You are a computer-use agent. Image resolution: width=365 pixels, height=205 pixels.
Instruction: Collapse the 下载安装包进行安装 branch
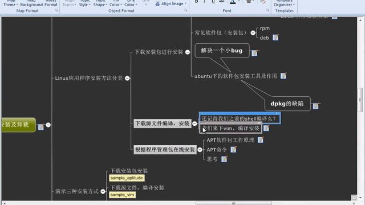(188, 52)
